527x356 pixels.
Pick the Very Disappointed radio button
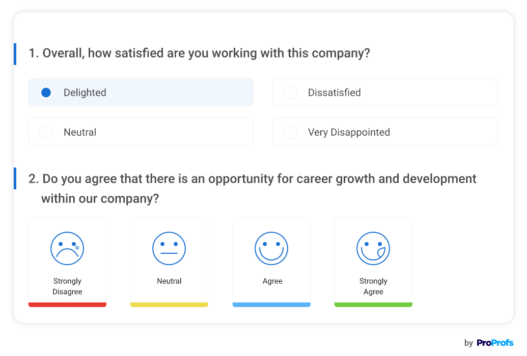click(290, 132)
